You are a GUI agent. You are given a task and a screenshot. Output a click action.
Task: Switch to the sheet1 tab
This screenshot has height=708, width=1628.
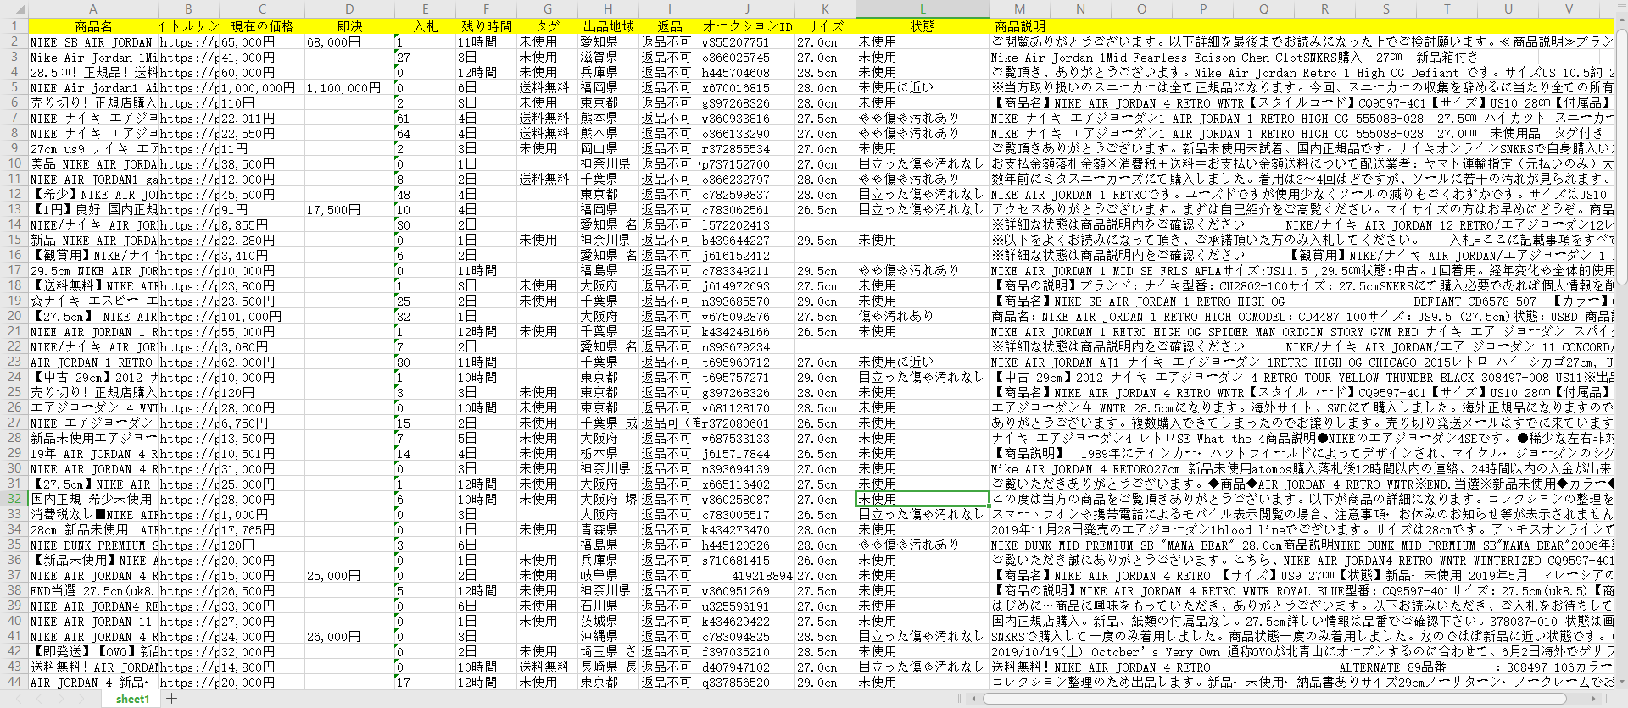(x=132, y=699)
